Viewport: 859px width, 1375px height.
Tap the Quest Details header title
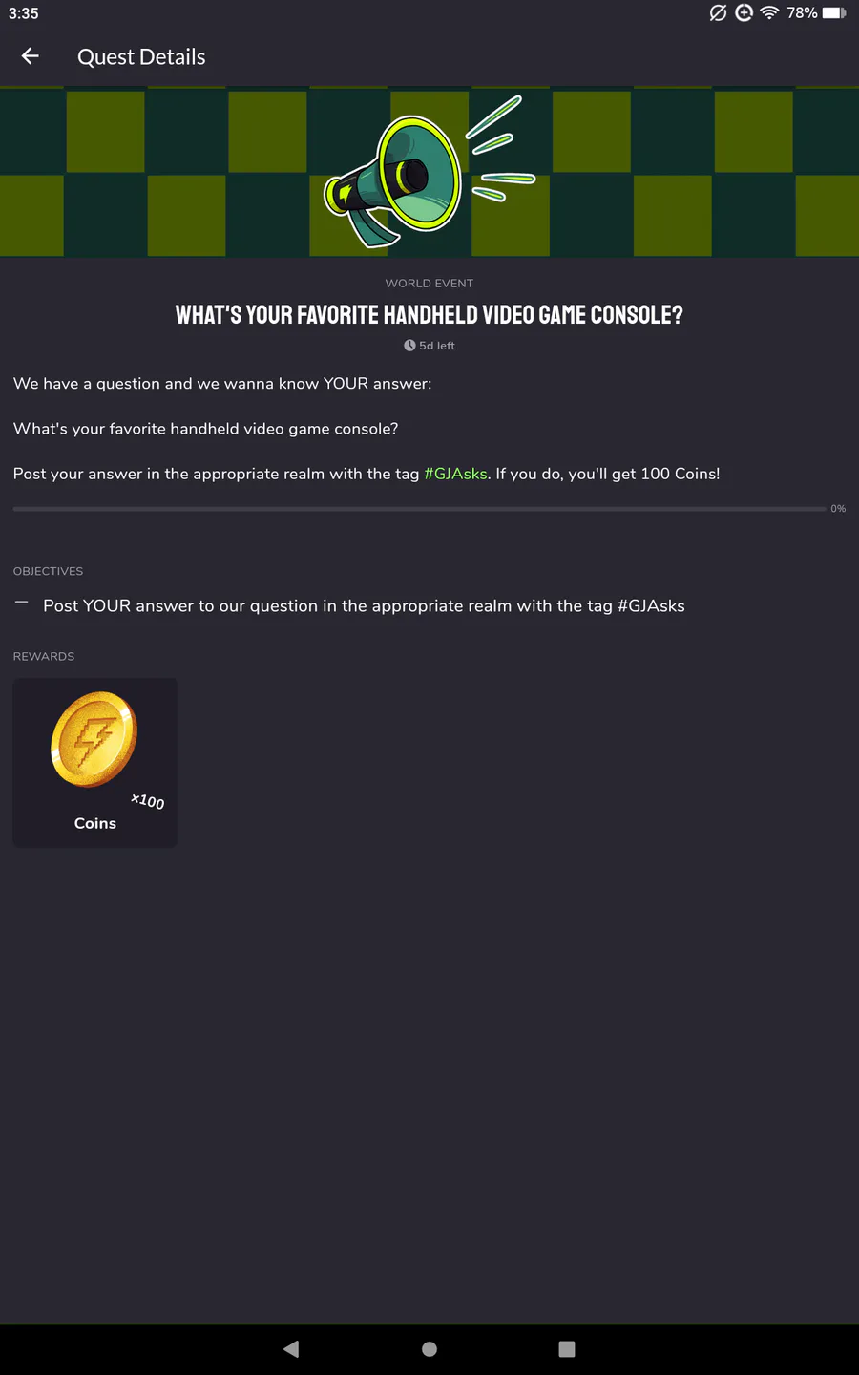click(141, 57)
